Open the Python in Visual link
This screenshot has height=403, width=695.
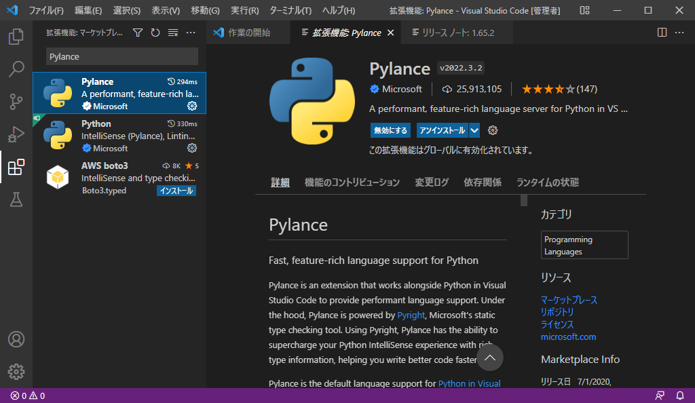(470, 383)
